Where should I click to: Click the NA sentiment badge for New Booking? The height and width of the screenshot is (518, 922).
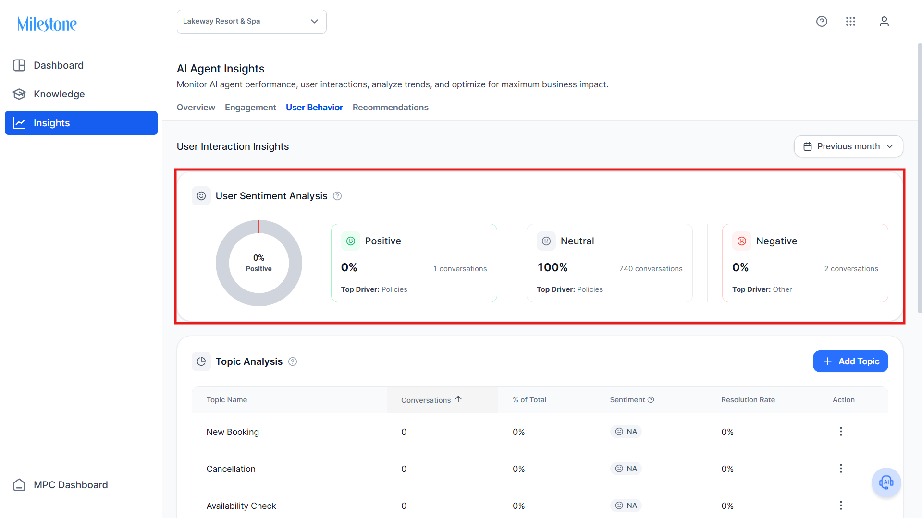pyautogui.click(x=626, y=432)
